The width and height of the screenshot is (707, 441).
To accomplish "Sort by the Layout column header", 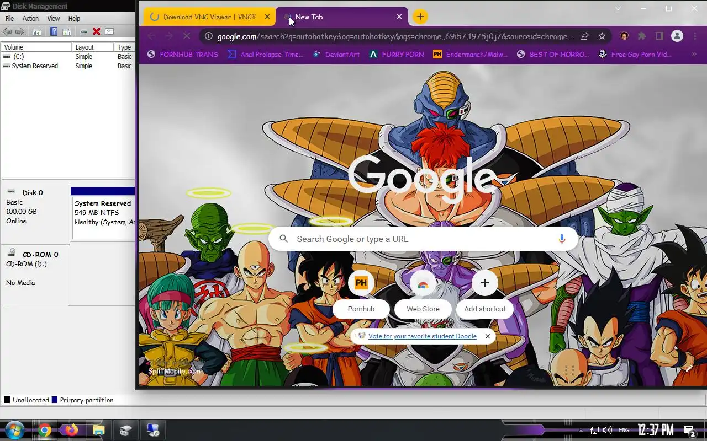I will coord(93,47).
